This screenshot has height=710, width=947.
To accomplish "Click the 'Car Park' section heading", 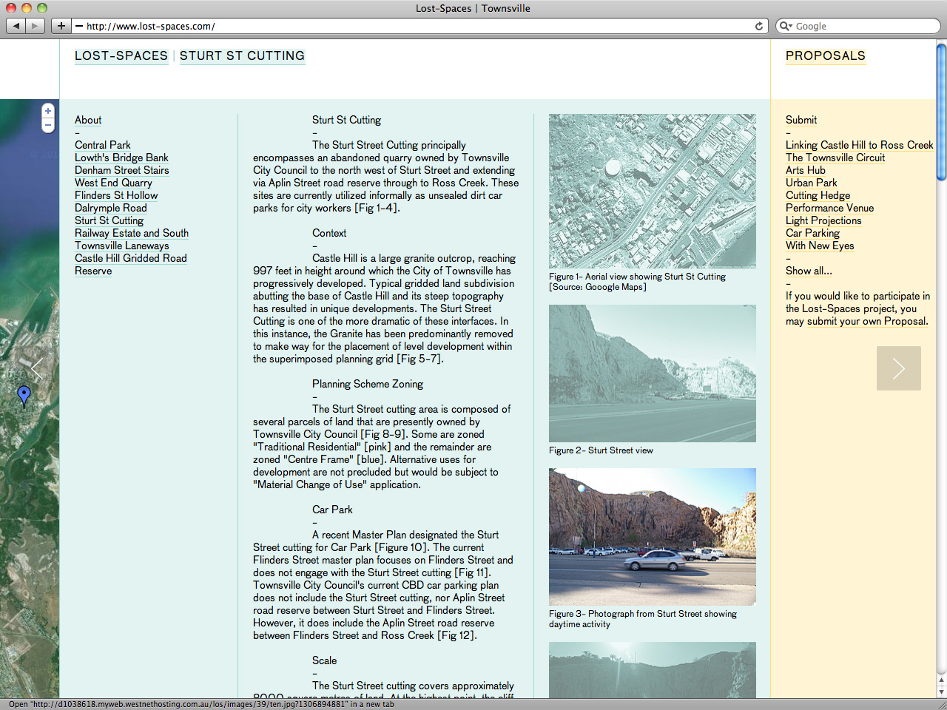I will coord(332,510).
